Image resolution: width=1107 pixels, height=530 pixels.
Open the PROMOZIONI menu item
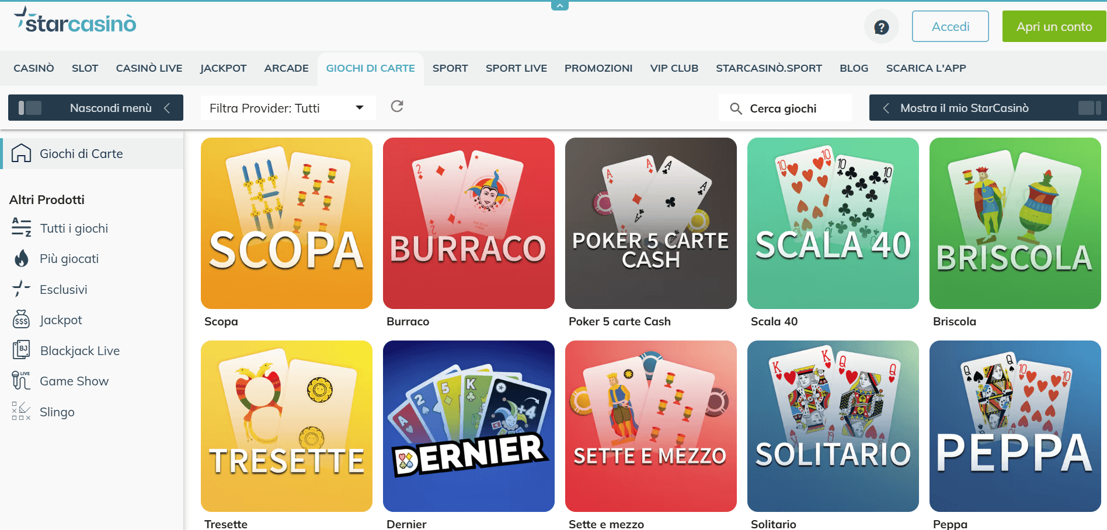point(598,68)
